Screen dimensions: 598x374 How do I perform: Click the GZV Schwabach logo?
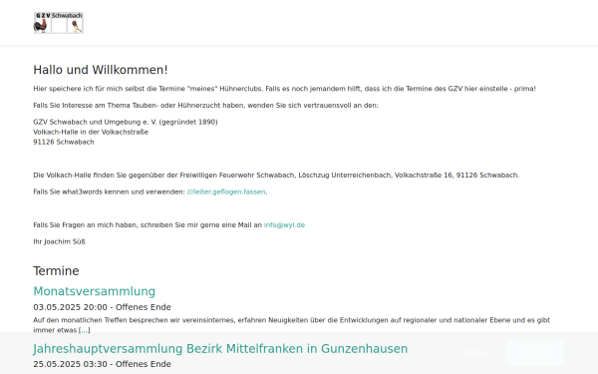coord(59,23)
